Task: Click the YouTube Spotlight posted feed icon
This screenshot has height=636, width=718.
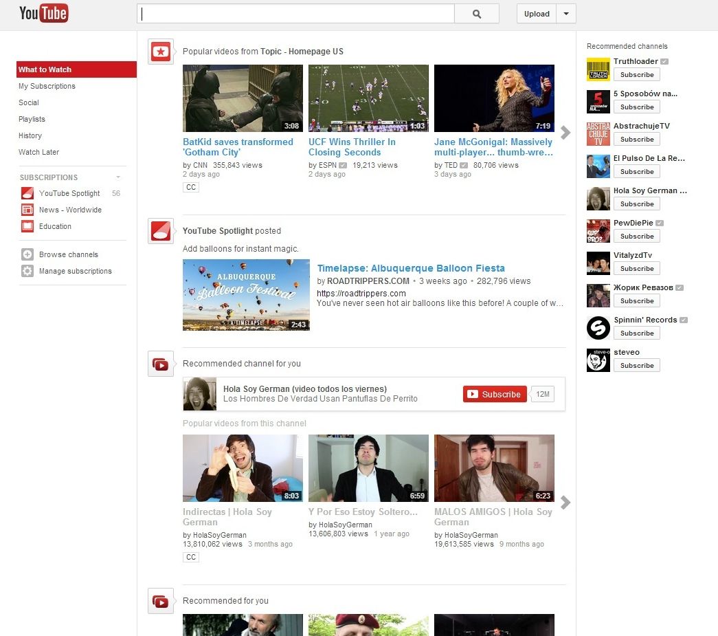Action: coord(161,231)
